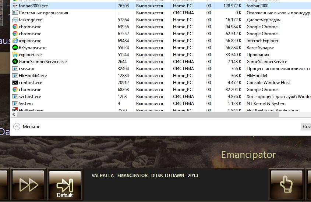The width and height of the screenshot is (311, 202).
Task: Click the taskmgr.exe process icon
Action: pyautogui.click(x=15, y=20)
